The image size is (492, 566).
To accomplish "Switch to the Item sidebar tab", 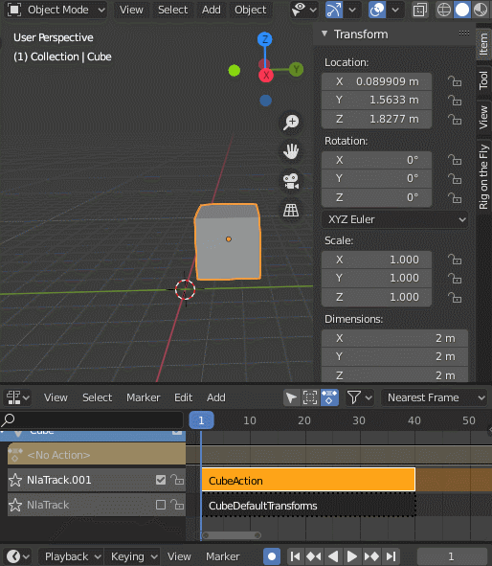I will click(483, 44).
